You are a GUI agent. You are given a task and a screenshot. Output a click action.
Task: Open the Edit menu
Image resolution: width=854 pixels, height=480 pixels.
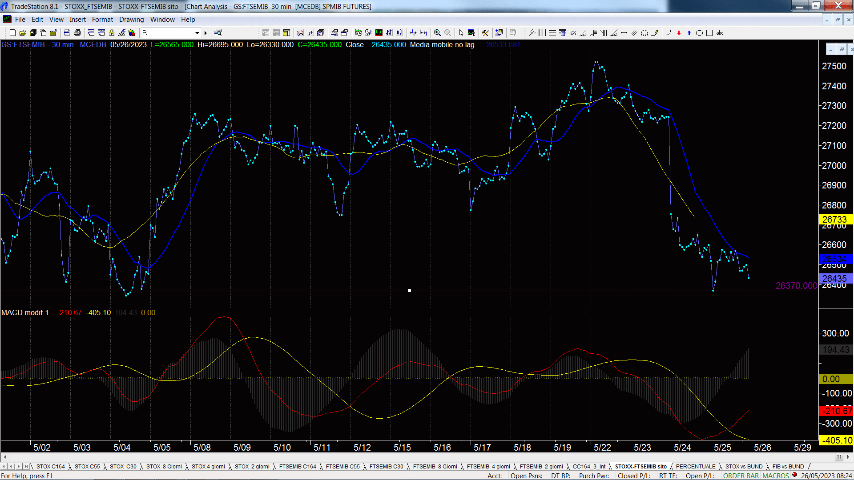(37, 20)
